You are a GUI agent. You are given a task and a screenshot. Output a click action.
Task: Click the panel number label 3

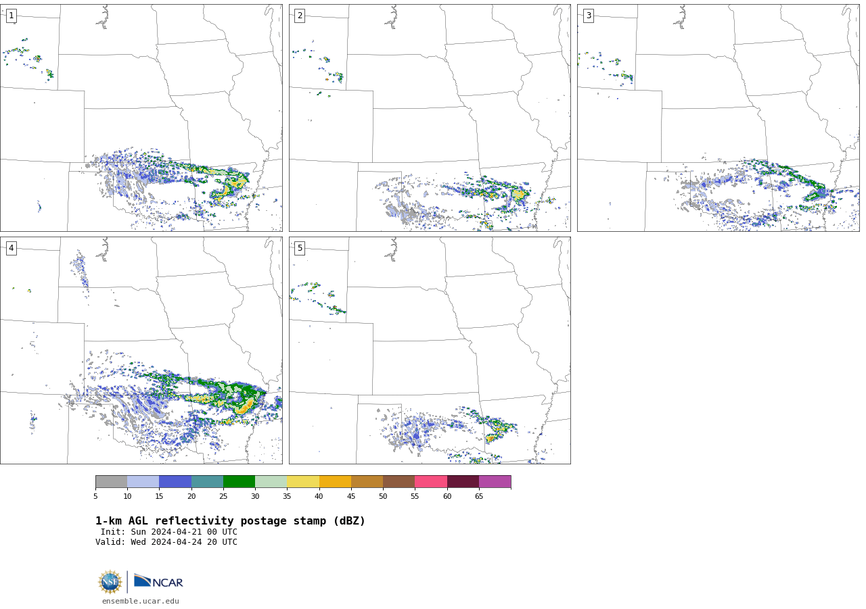tap(588, 16)
